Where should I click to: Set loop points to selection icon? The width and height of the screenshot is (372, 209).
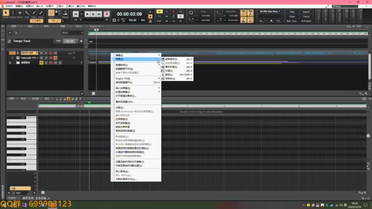[x=191, y=20]
